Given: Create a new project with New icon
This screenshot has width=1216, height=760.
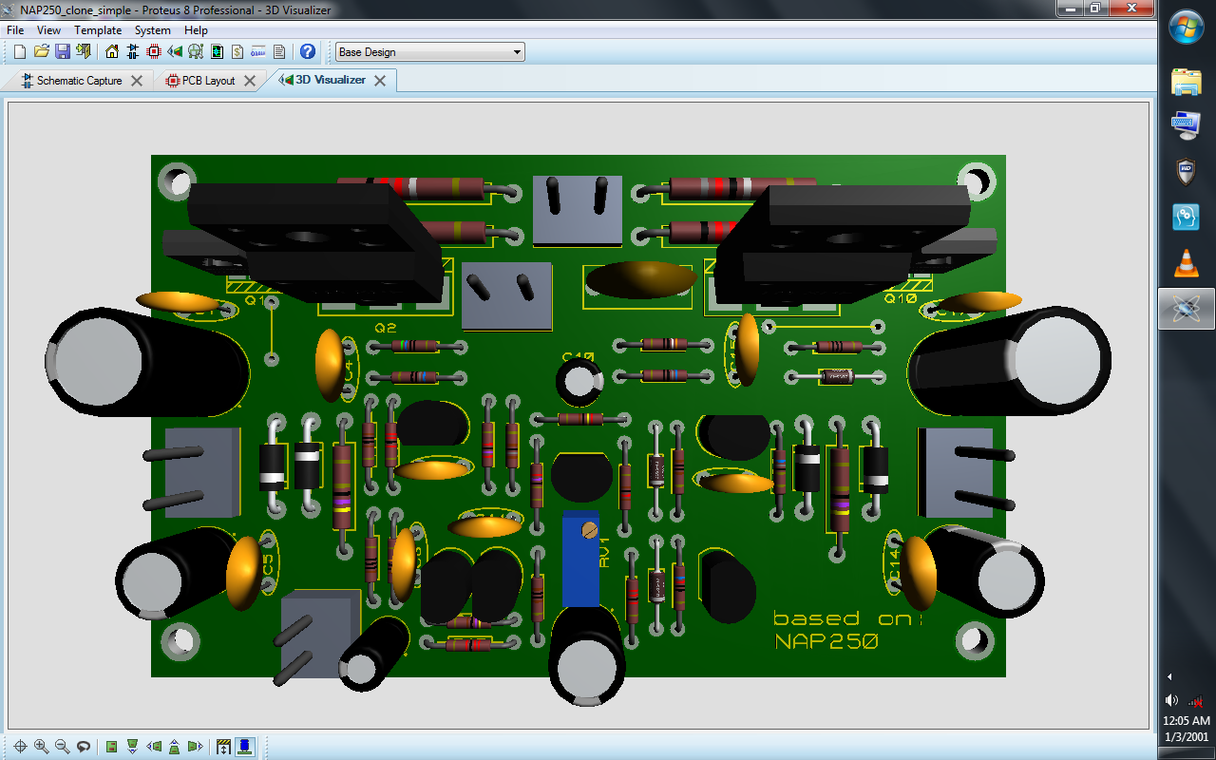Looking at the screenshot, I should click(x=20, y=51).
